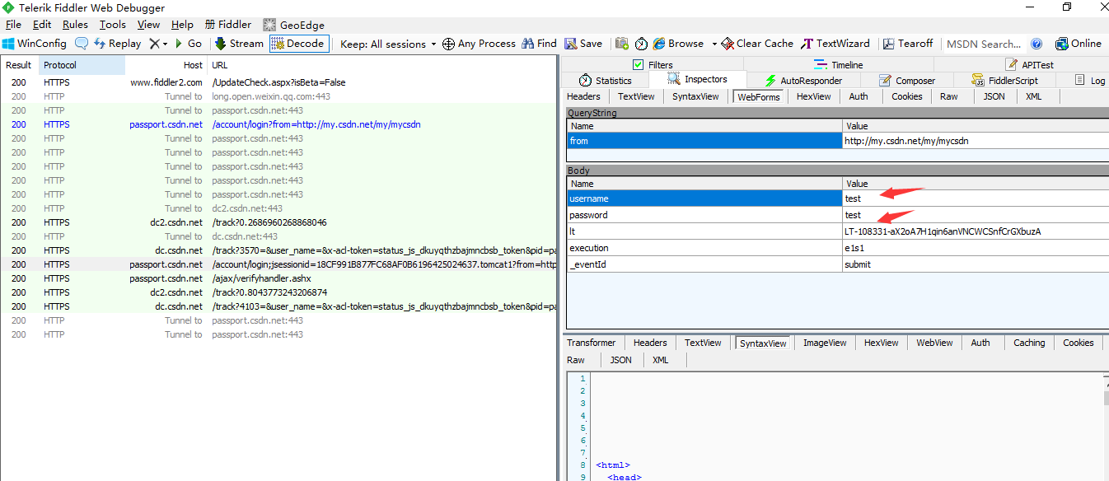Toggle the Decode button

(298, 44)
